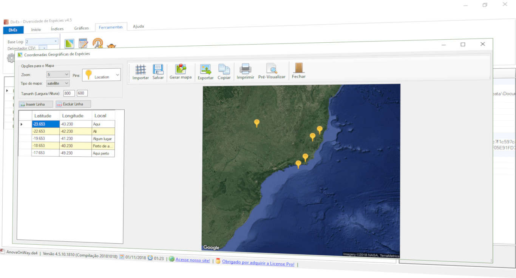Click the Exportar image icon
The image size is (516, 278).
[205, 69]
